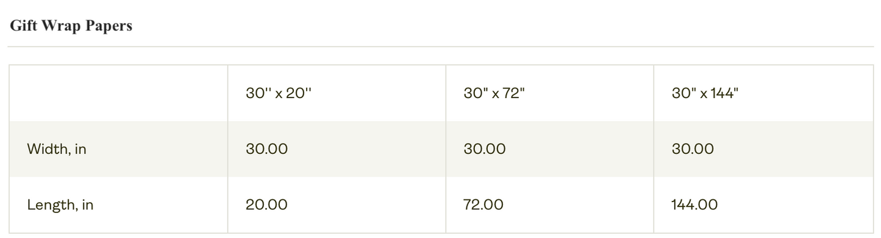881x238 pixels.
Task: Click the 144.00 length cell
Action: pyautogui.click(x=694, y=205)
